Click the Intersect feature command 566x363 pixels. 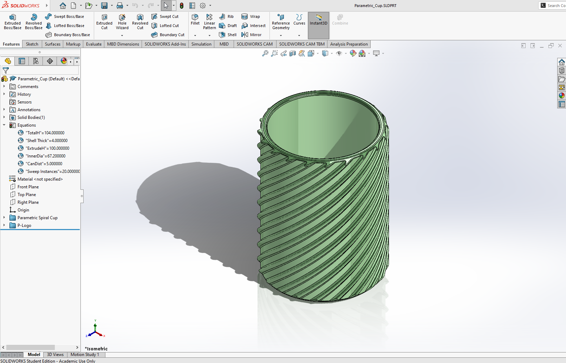tap(254, 25)
